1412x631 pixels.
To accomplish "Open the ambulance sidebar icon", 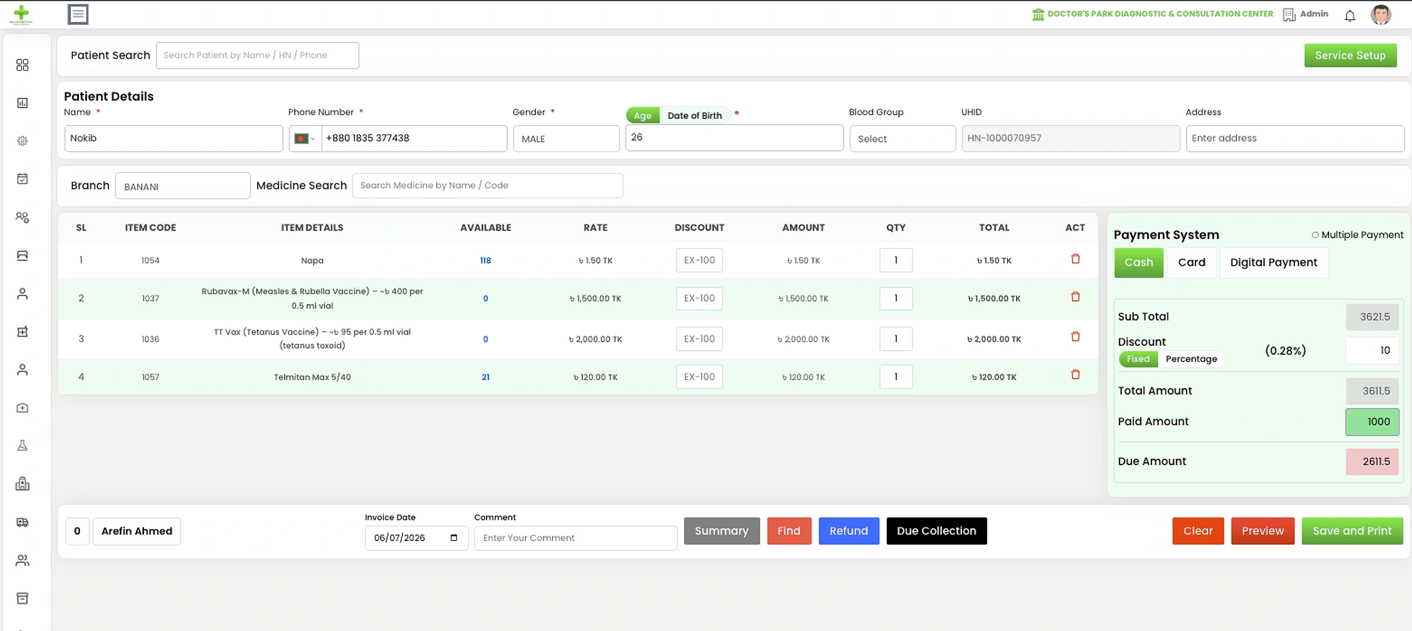I will click(22, 522).
